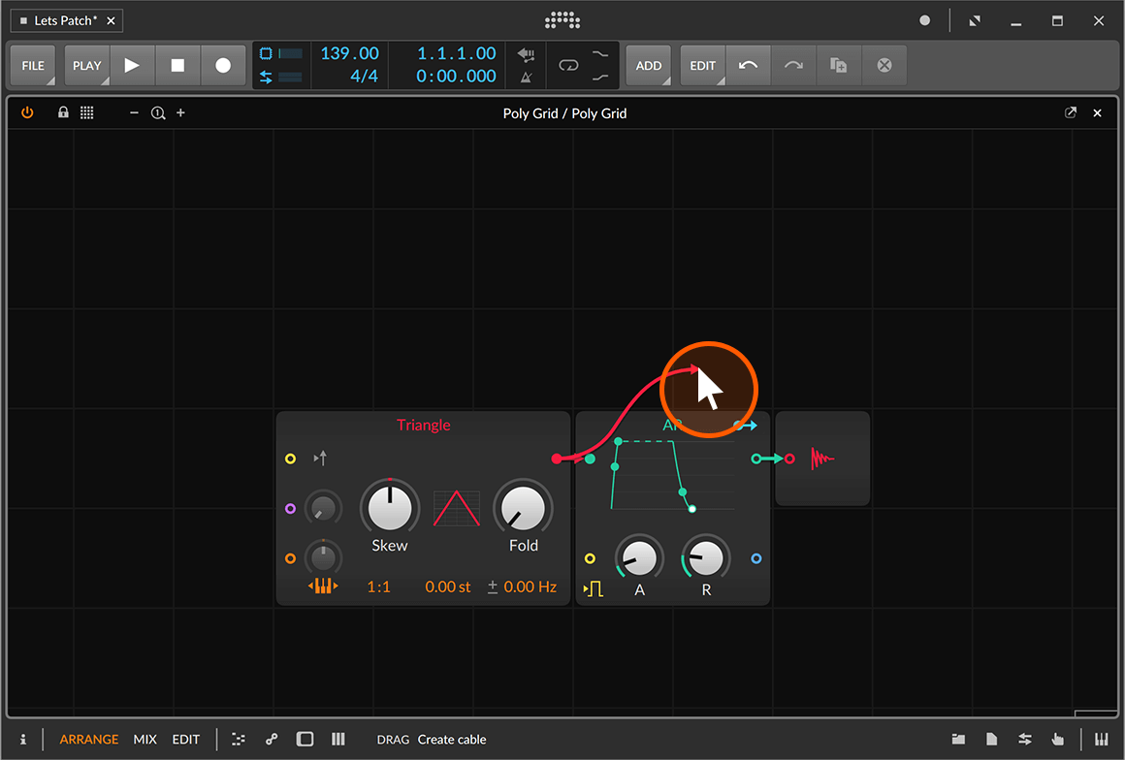Switch to the MIX view
1125x760 pixels.
point(145,740)
